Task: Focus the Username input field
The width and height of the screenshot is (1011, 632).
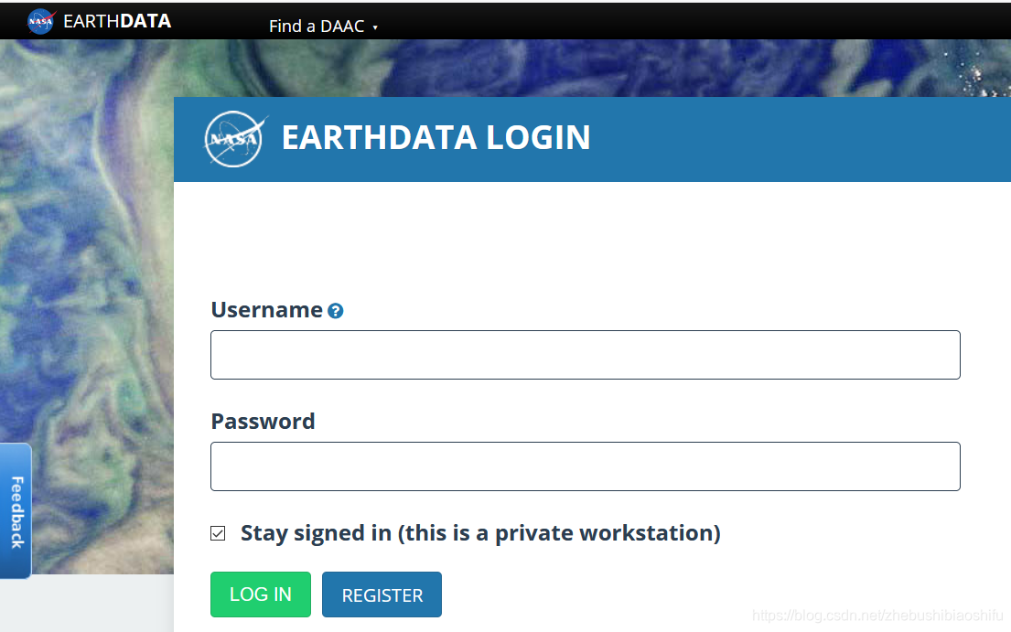Action: click(586, 355)
